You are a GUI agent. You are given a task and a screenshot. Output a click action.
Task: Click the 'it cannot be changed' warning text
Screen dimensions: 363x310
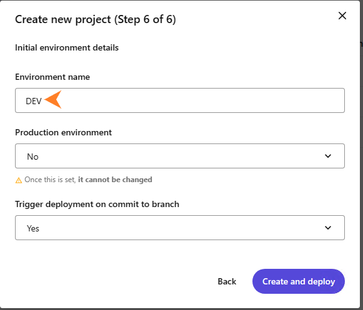pyautogui.click(x=115, y=180)
